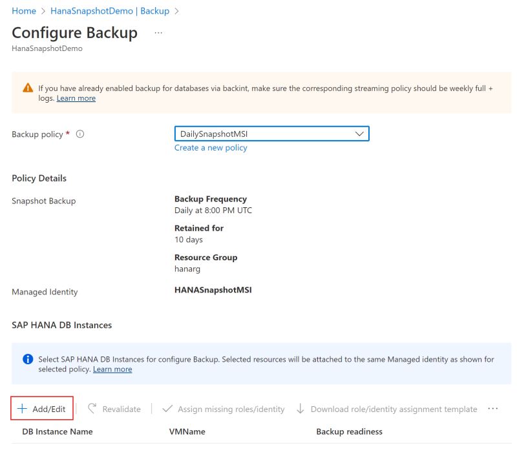Image resolution: width=517 pixels, height=465 pixels.
Task: Open the Backup policy dropdown
Action: point(271,134)
